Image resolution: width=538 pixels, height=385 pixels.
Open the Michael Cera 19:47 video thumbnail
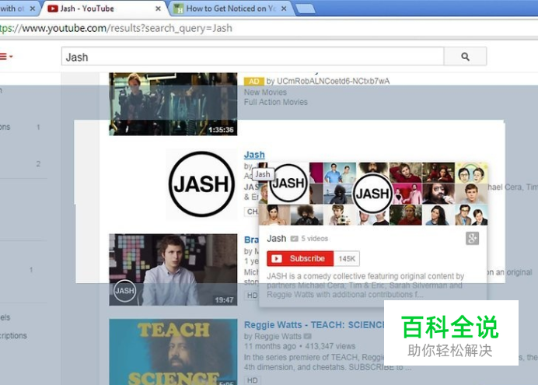[x=173, y=270]
